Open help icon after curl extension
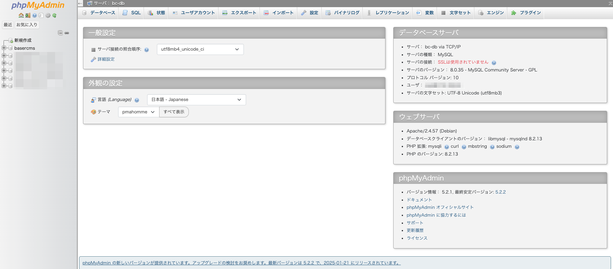Viewport: 613px width, 269px height. pyautogui.click(x=464, y=147)
